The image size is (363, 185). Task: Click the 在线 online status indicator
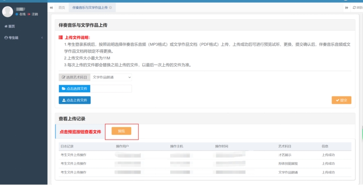click(21, 14)
